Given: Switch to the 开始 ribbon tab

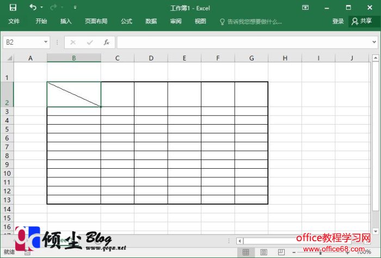Looking at the screenshot, I should tap(41, 21).
